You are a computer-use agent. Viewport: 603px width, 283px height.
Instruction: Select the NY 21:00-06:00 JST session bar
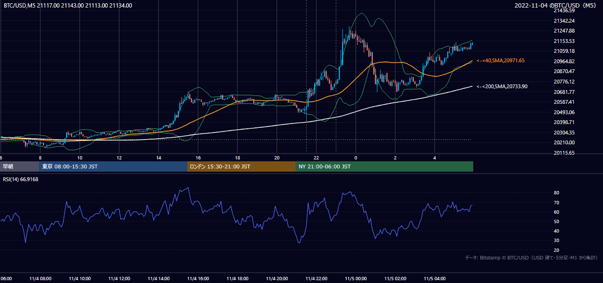click(385, 166)
